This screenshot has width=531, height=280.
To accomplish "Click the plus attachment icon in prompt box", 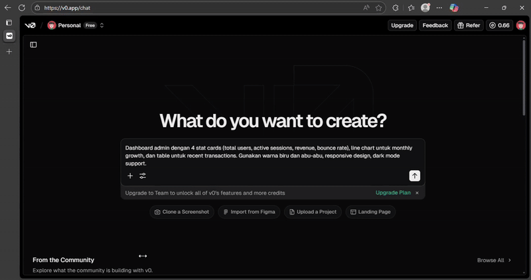I will [x=130, y=176].
